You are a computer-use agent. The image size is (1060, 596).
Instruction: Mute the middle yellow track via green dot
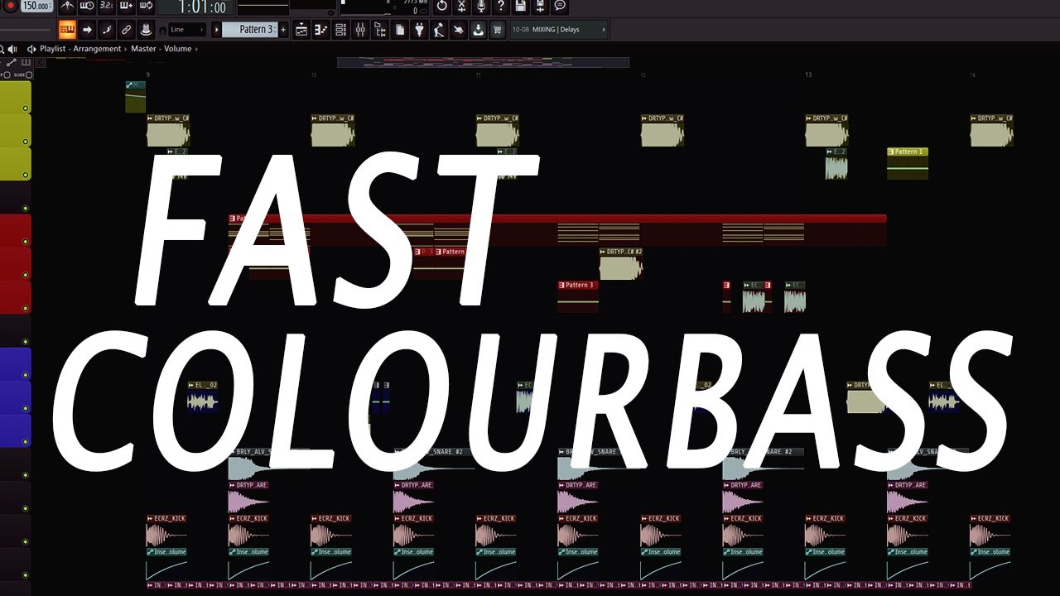(26, 142)
